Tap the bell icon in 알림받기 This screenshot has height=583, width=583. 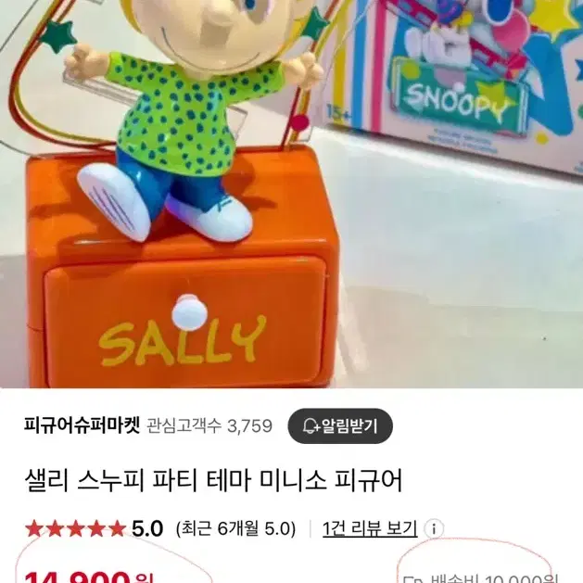pyautogui.click(x=311, y=425)
